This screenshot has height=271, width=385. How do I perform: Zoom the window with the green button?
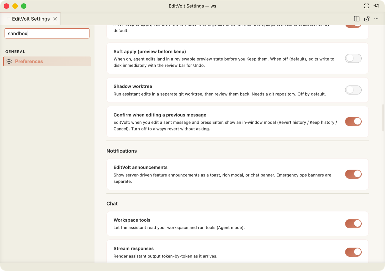click(24, 6)
